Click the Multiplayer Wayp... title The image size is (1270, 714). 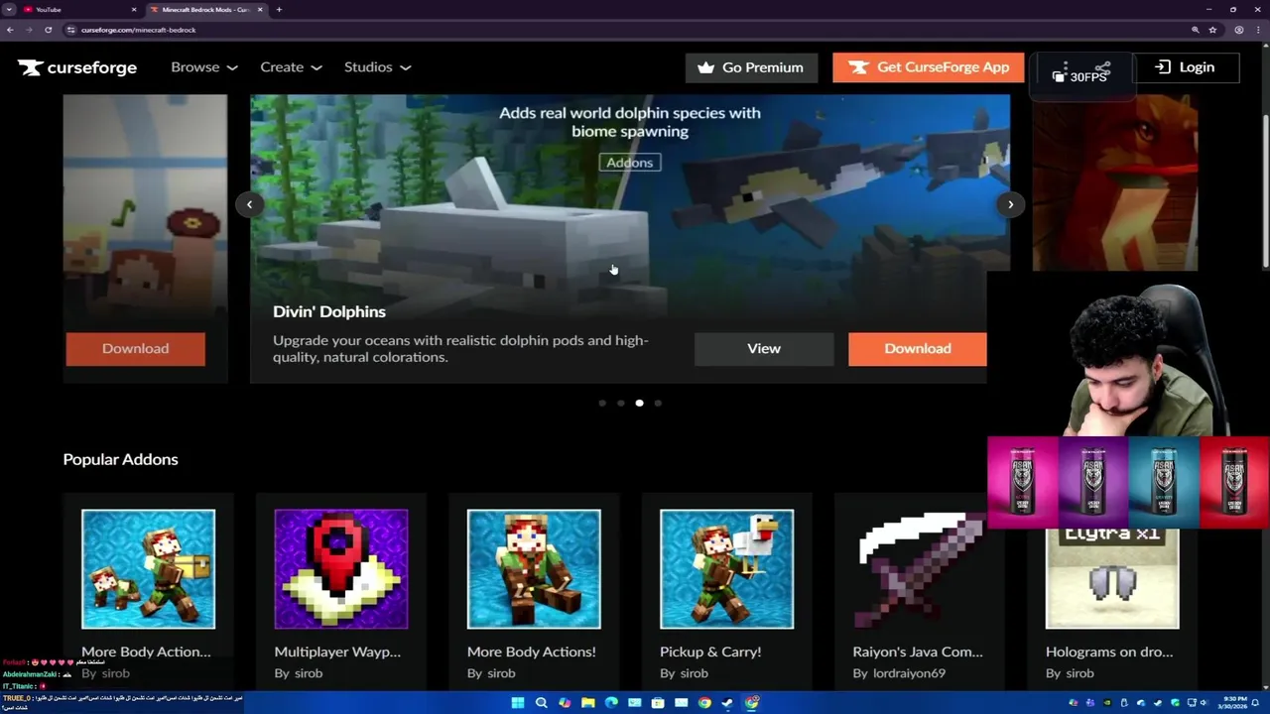point(337,652)
